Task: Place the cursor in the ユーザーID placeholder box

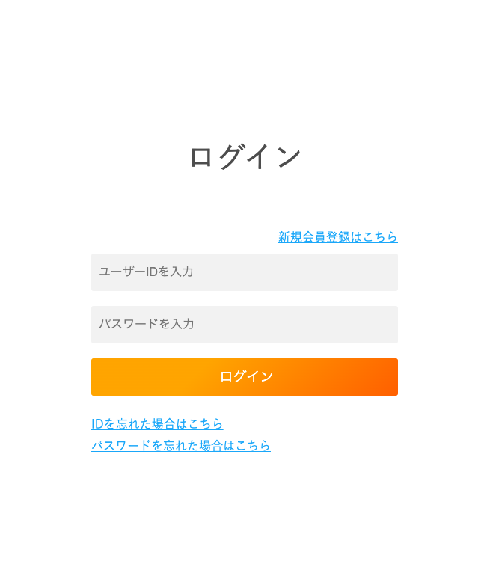Action: click(x=245, y=272)
